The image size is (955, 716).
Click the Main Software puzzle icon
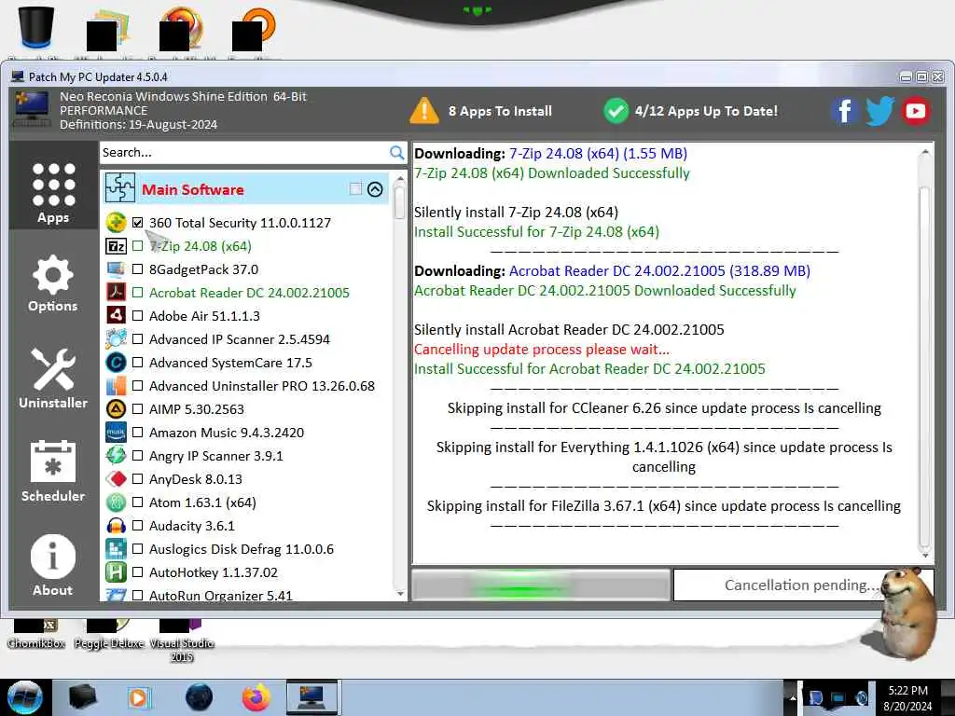(x=120, y=188)
